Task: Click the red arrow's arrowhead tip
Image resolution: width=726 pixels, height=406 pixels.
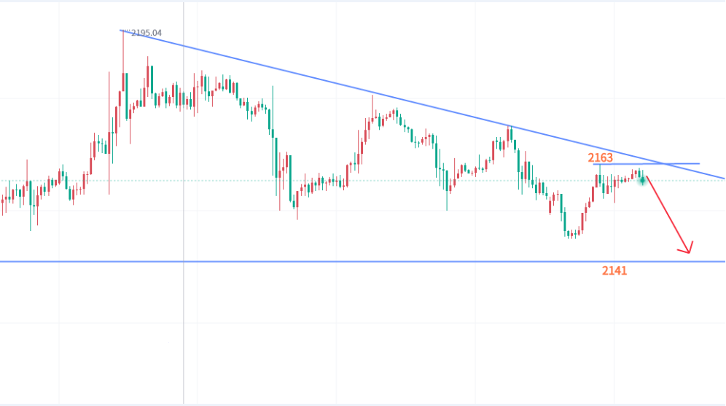Action: pos(688,253)
